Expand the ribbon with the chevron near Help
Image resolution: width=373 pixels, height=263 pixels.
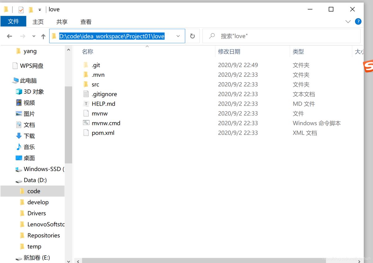[x=348, y=21]
